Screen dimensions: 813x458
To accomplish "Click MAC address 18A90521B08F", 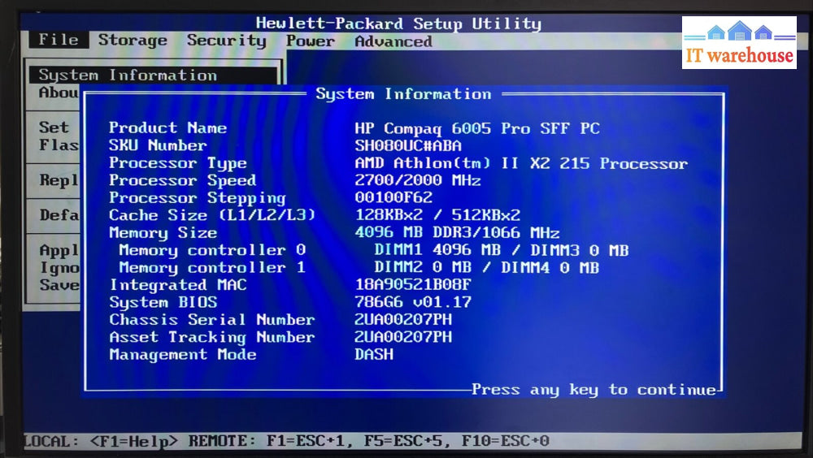I will coord(413,284).
